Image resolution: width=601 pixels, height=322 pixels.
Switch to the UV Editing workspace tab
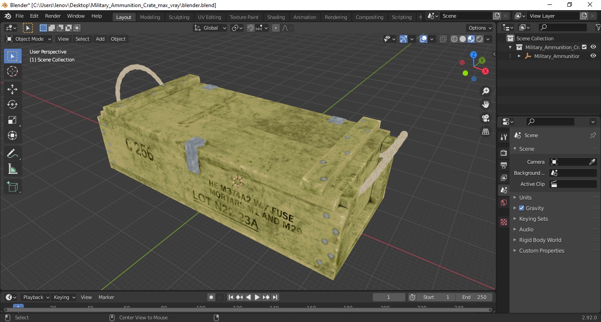point(209,17)
